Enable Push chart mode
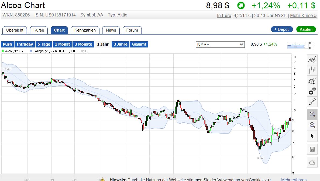 [7, 44]
